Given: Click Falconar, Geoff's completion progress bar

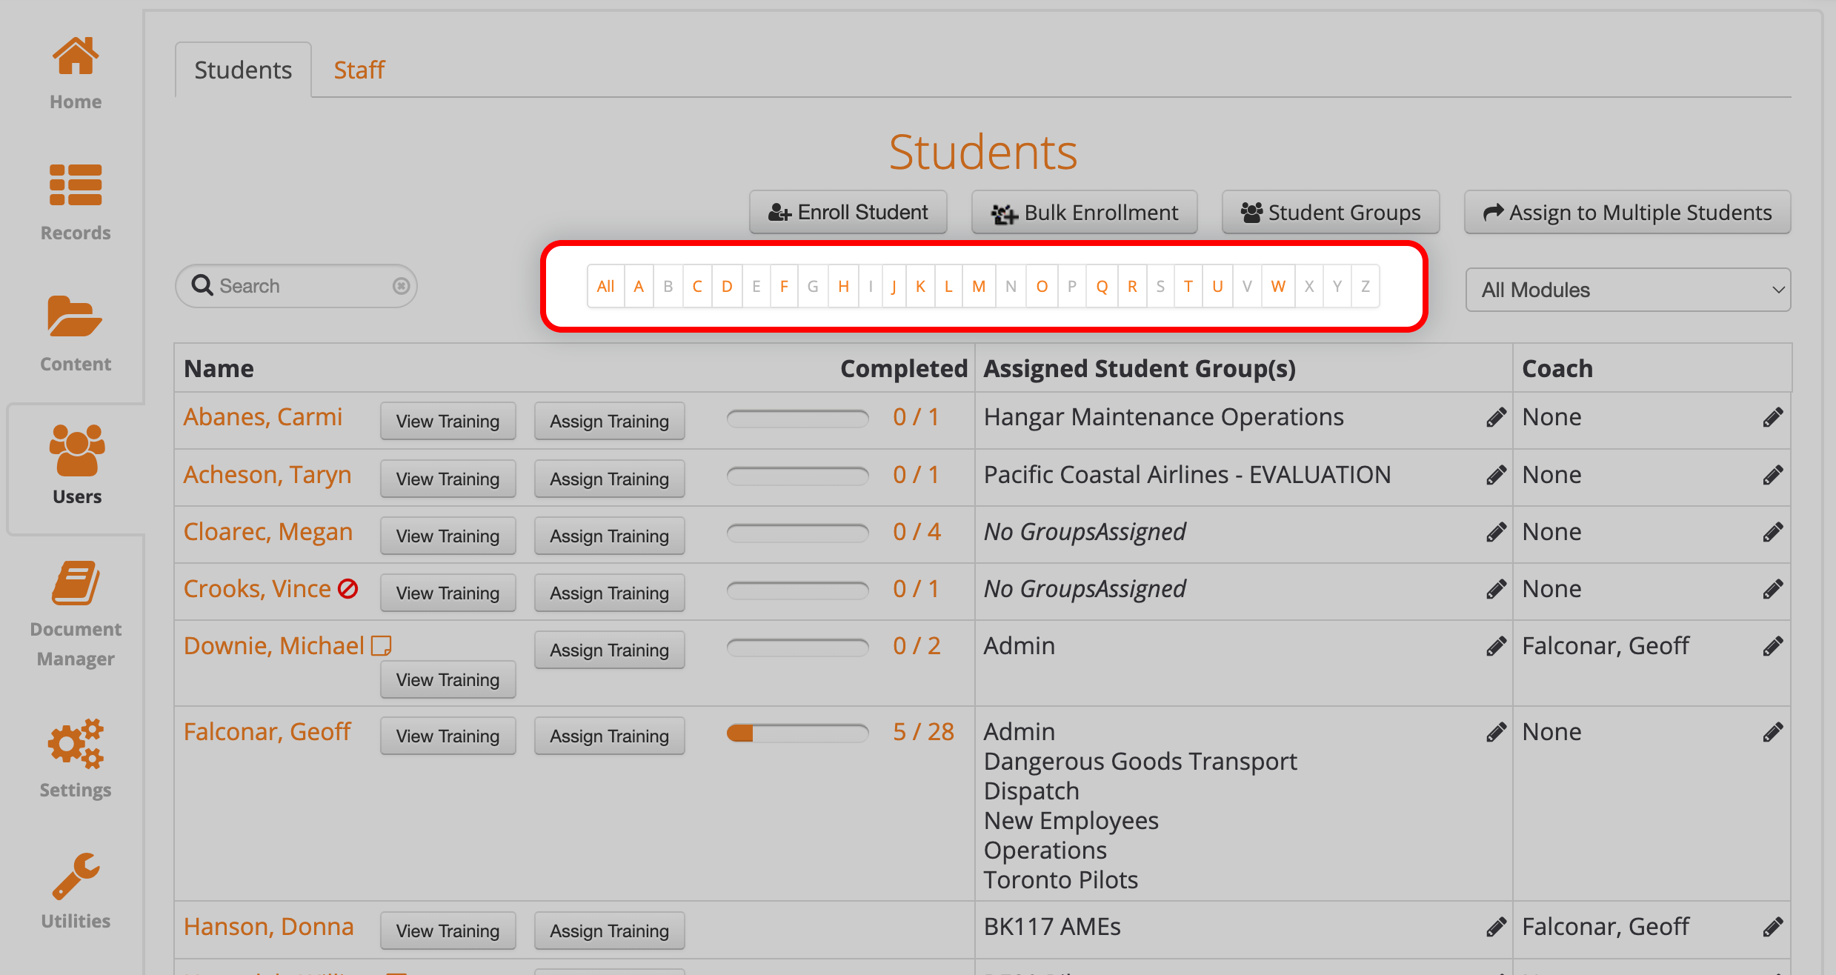Looking at the screenshot, I should (797, 733).
